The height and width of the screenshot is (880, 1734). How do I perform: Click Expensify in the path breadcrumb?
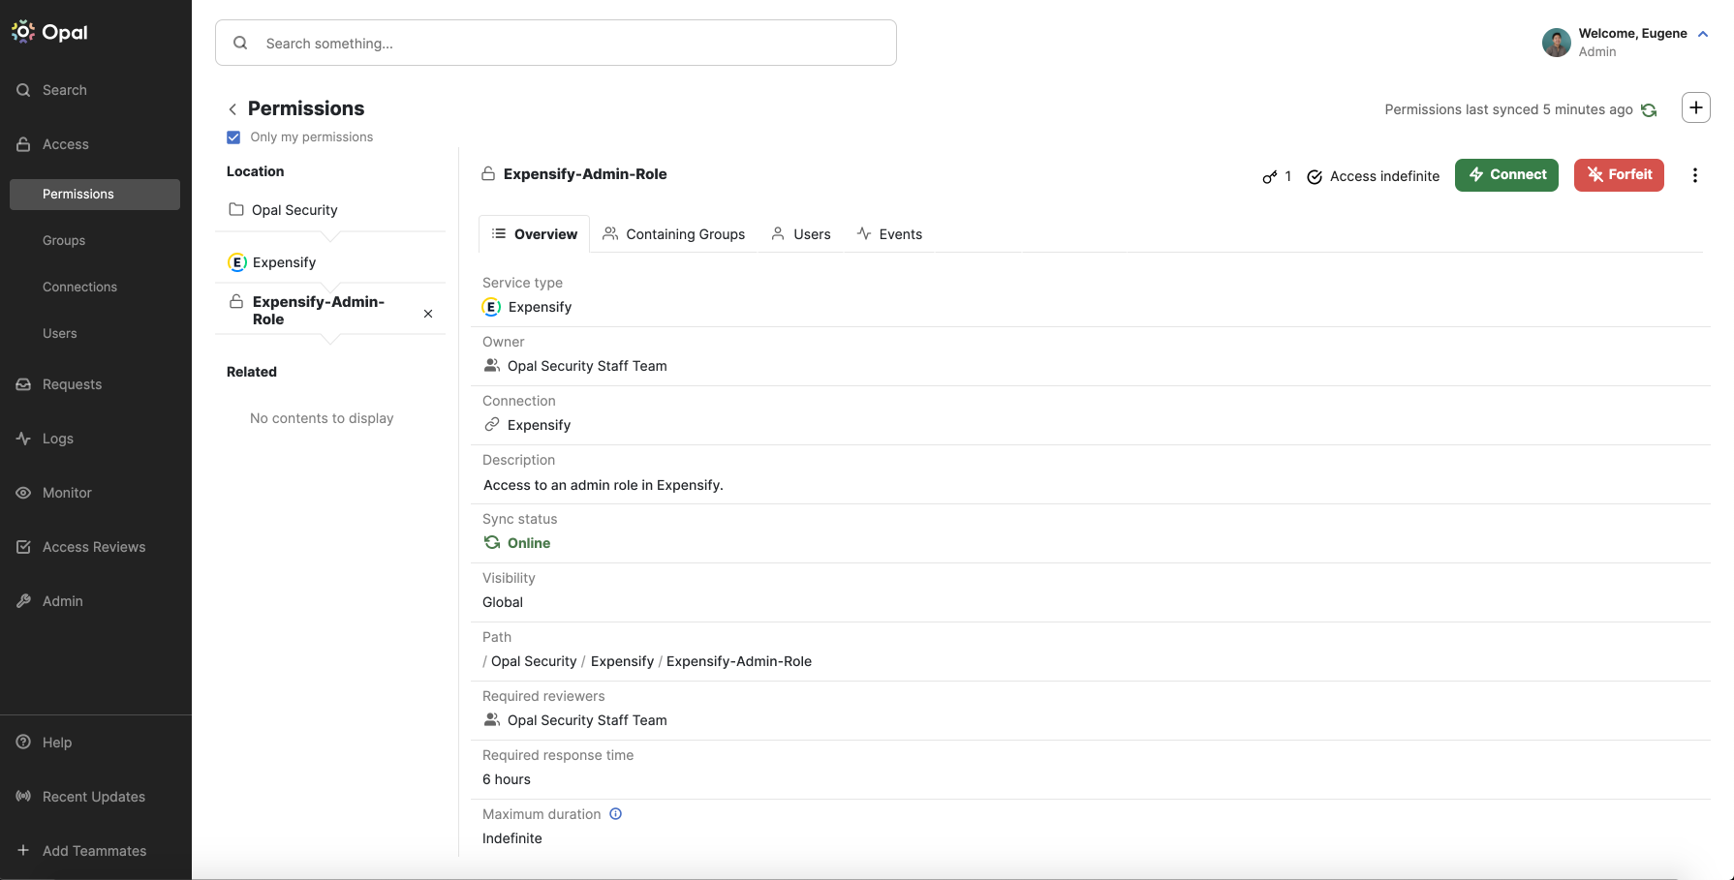(x=622, y=661)
